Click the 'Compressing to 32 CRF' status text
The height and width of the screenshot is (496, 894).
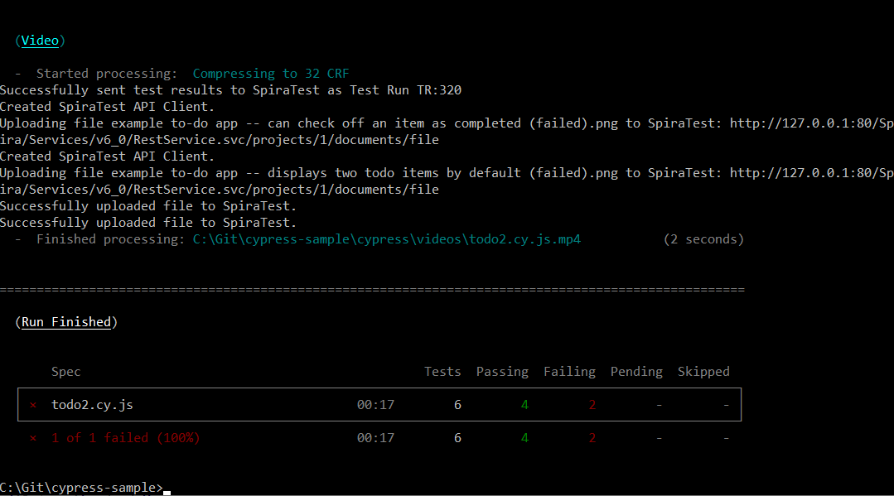[271, 74]
